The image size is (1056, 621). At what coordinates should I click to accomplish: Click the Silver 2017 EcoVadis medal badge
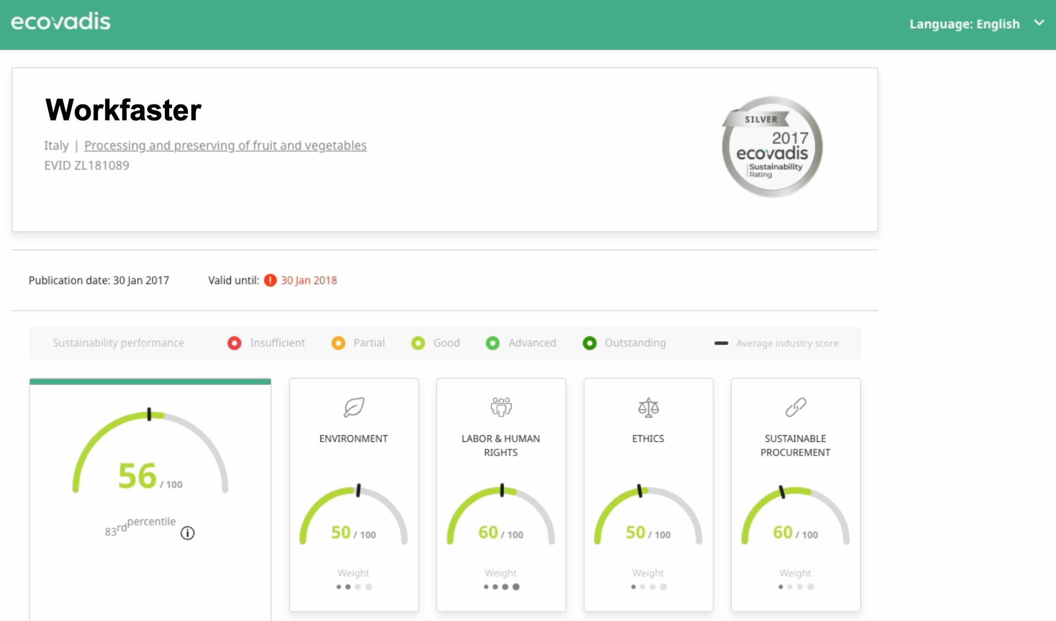pos(772,147)
